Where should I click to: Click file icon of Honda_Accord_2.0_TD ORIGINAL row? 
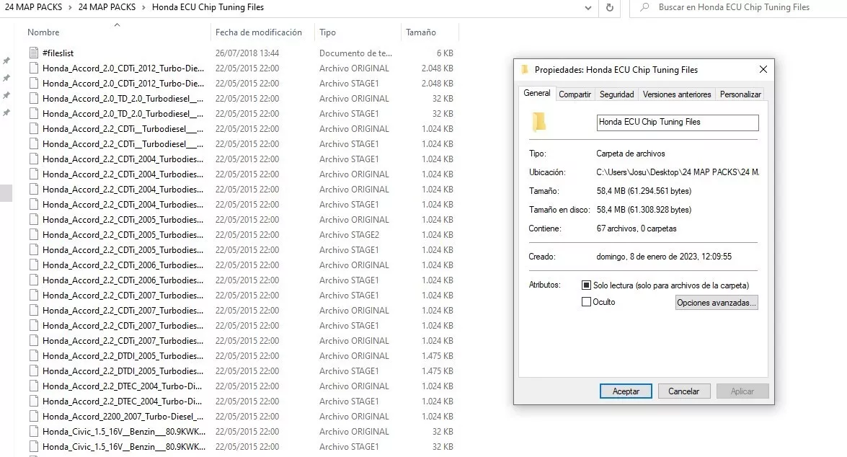tap(33, 98)
